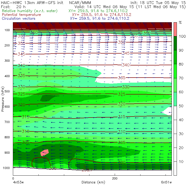Click the left-edge "340" contour label
The width and height of the screenshot is (187, 187).
(21, 65)
